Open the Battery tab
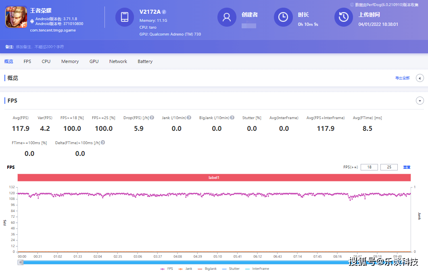This screenshot has height=271, width=428. pos(145,61)
